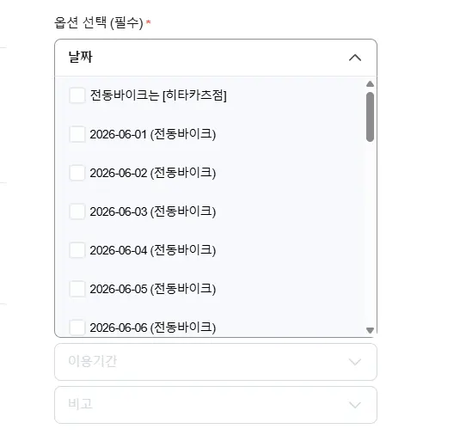
Task: Enable the 2026-06-03 (전동바이크) checkbox
Action: [x=77, y=211]
